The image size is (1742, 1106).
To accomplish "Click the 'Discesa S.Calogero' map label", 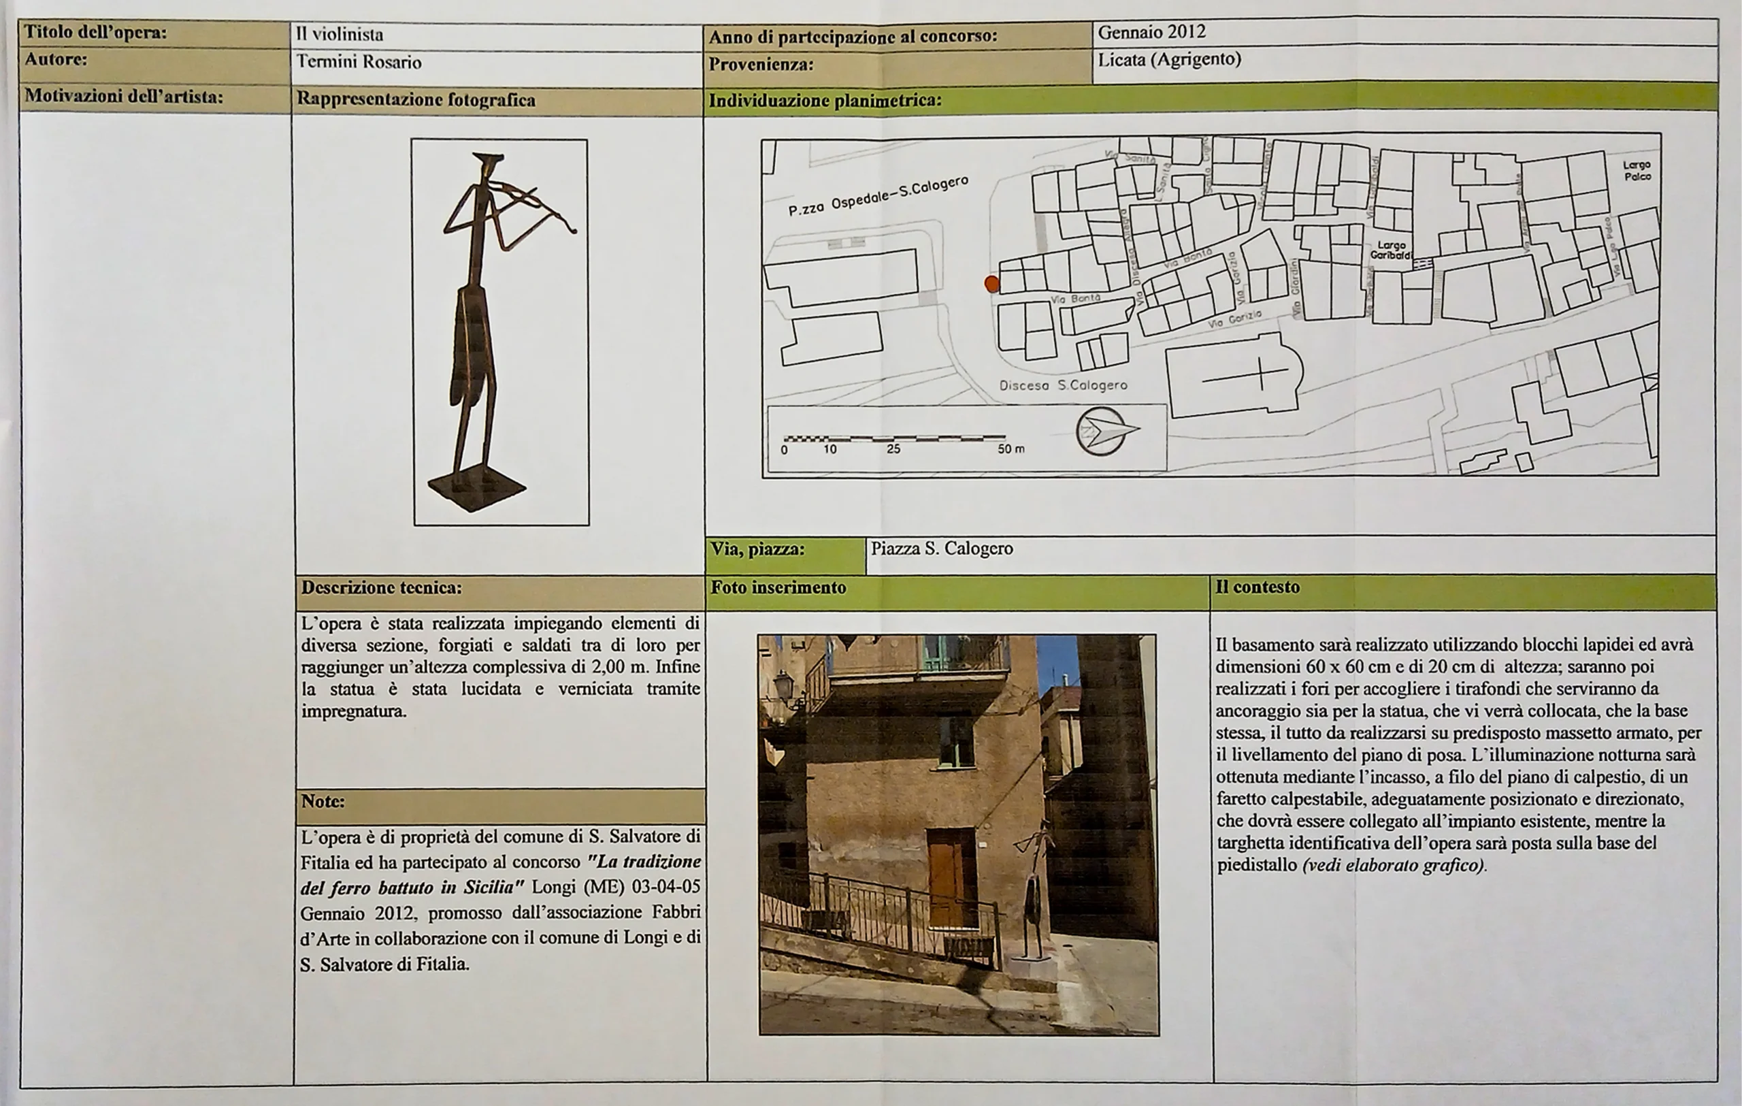I will [x=1063, y=385].
